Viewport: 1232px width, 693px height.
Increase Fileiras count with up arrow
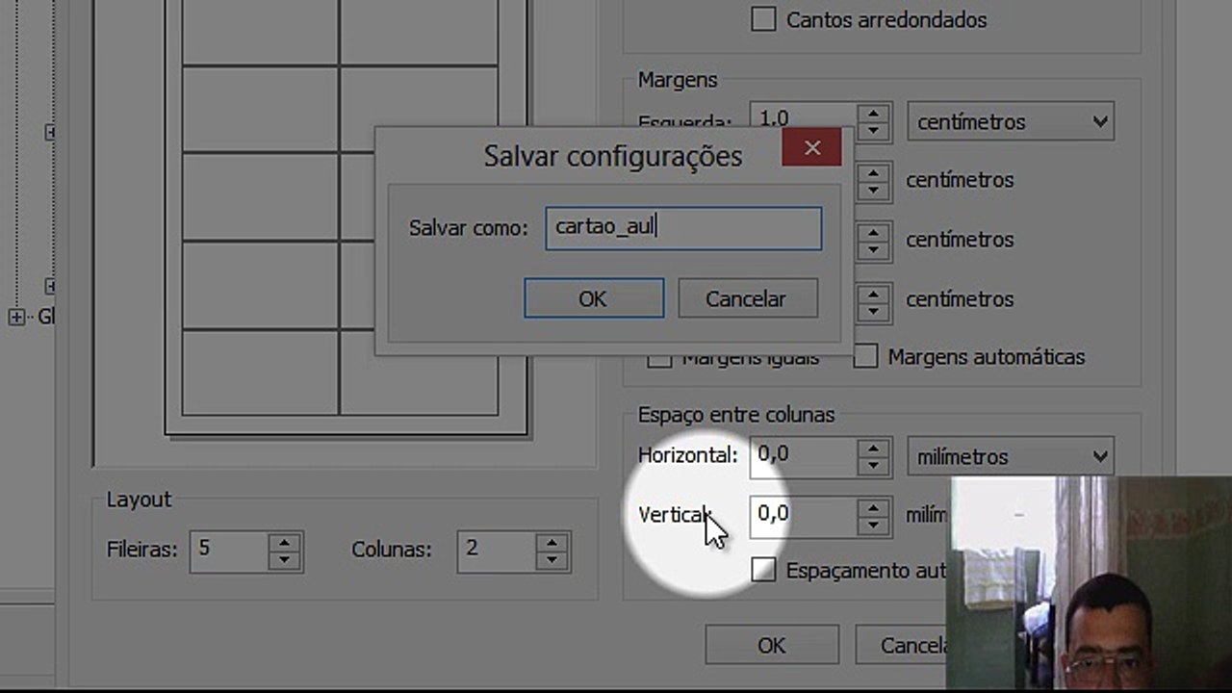[x=284, y=542]
